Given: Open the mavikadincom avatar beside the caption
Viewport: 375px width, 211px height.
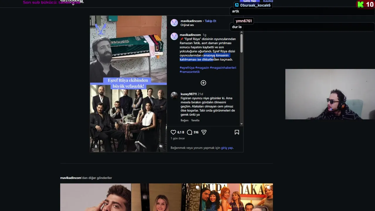Looking at the screenshot, I should coord(174,36).
